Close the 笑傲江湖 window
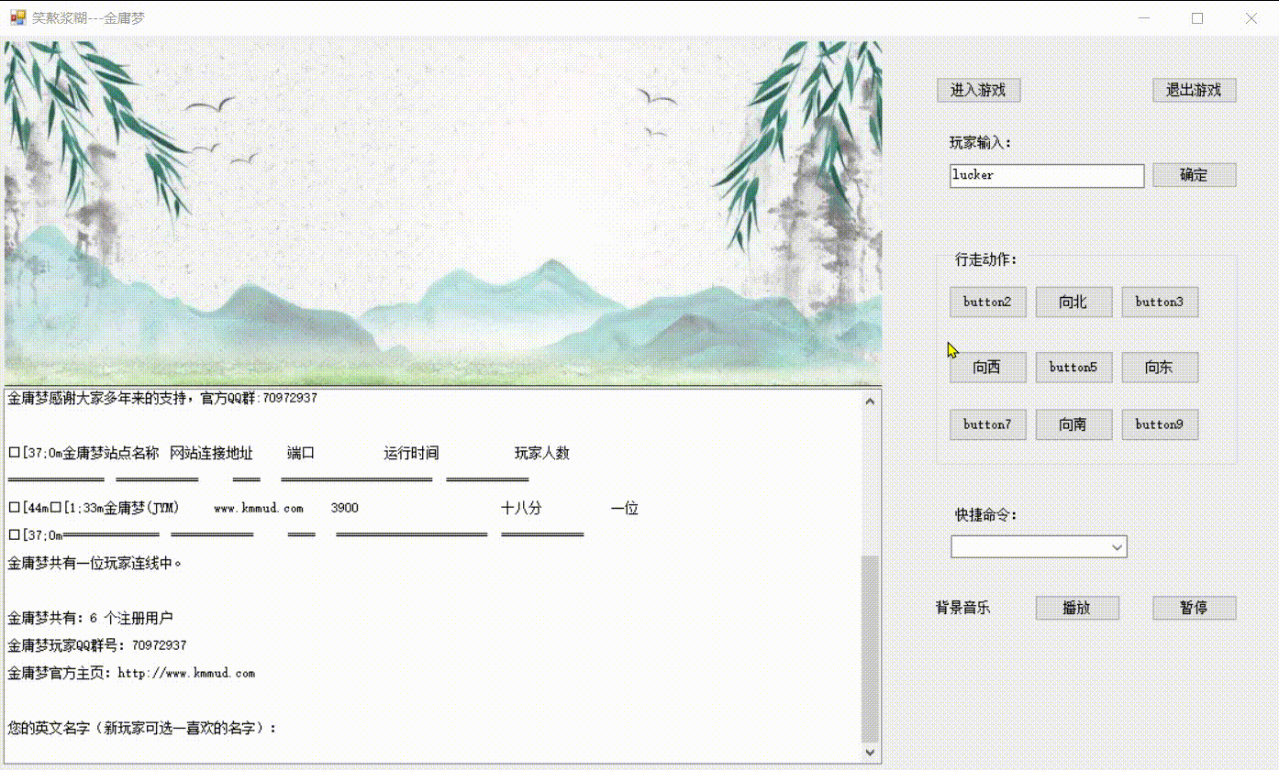Image resolution: width=1279 pixels, height=770 pixels. click(x=1251, y=17)
